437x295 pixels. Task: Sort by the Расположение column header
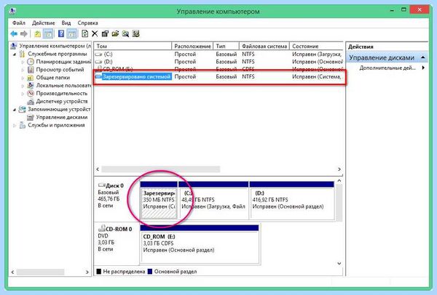point(192,47)
